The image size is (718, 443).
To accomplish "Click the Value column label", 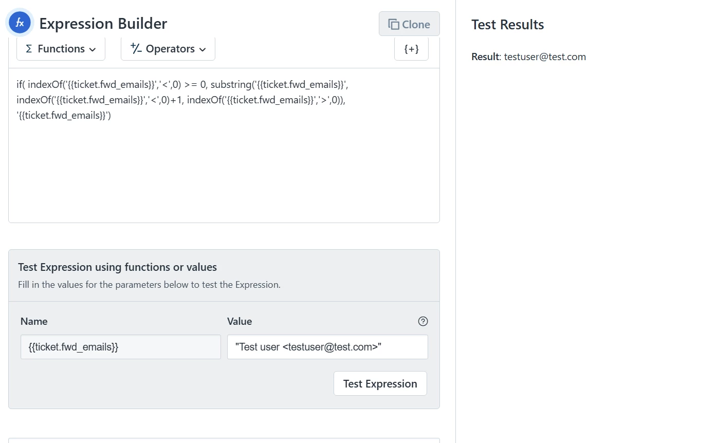I will click(240, 321).
